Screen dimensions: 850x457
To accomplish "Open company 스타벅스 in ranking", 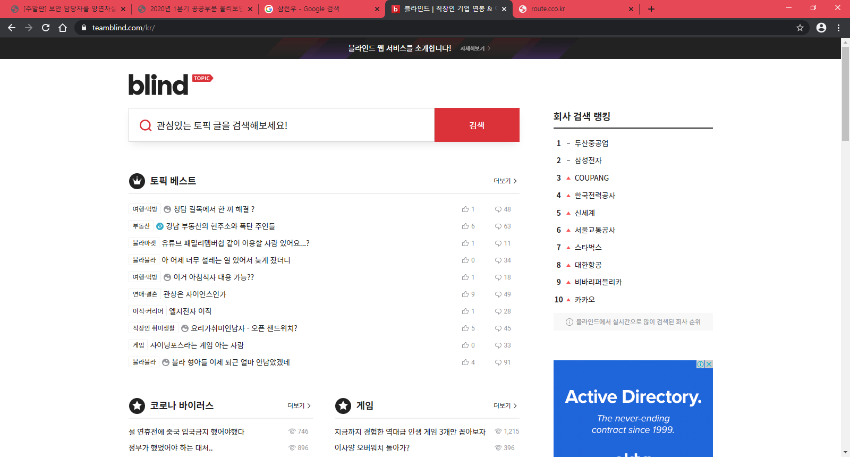I will [588, 248].
